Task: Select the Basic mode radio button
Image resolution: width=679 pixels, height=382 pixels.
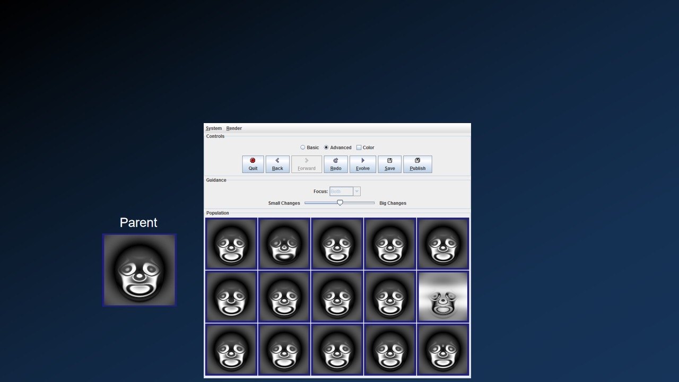Action: point(303,147)
